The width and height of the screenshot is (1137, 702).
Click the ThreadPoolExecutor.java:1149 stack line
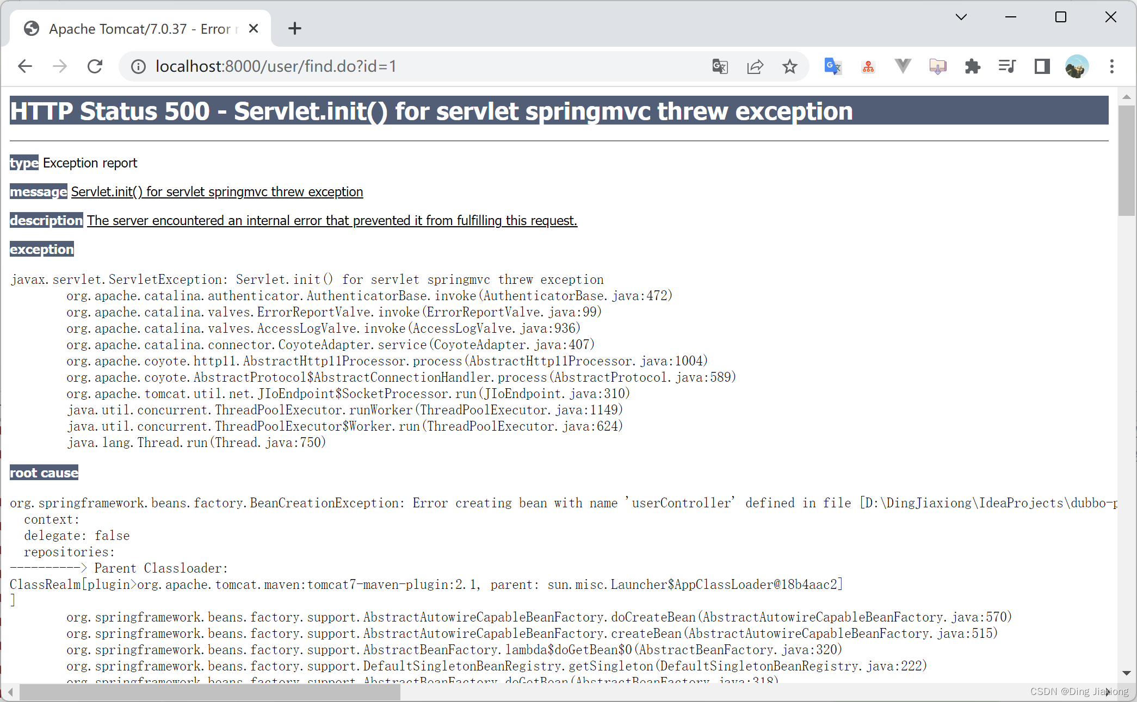[345, 410]
